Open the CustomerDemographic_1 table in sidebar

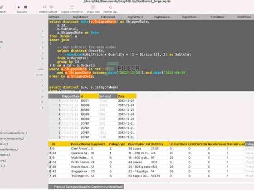click(x=12, y=138)
